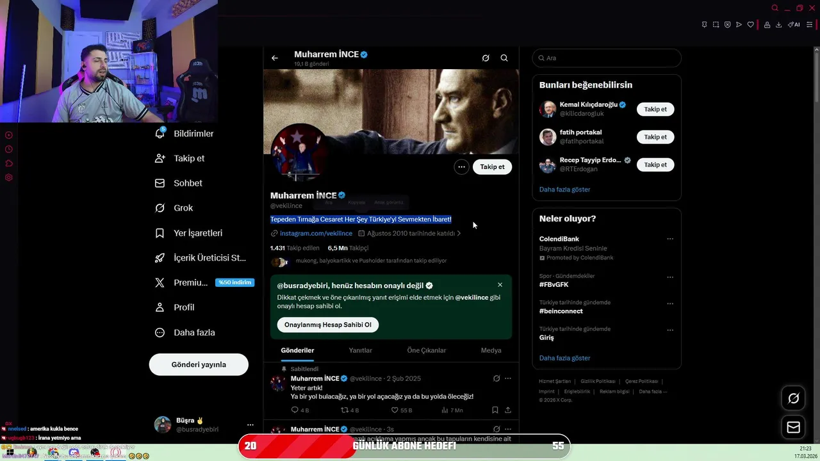820x461 pixels.
Task: View the pinned post's 7 Mn analytics
Action: coord(452,410)
